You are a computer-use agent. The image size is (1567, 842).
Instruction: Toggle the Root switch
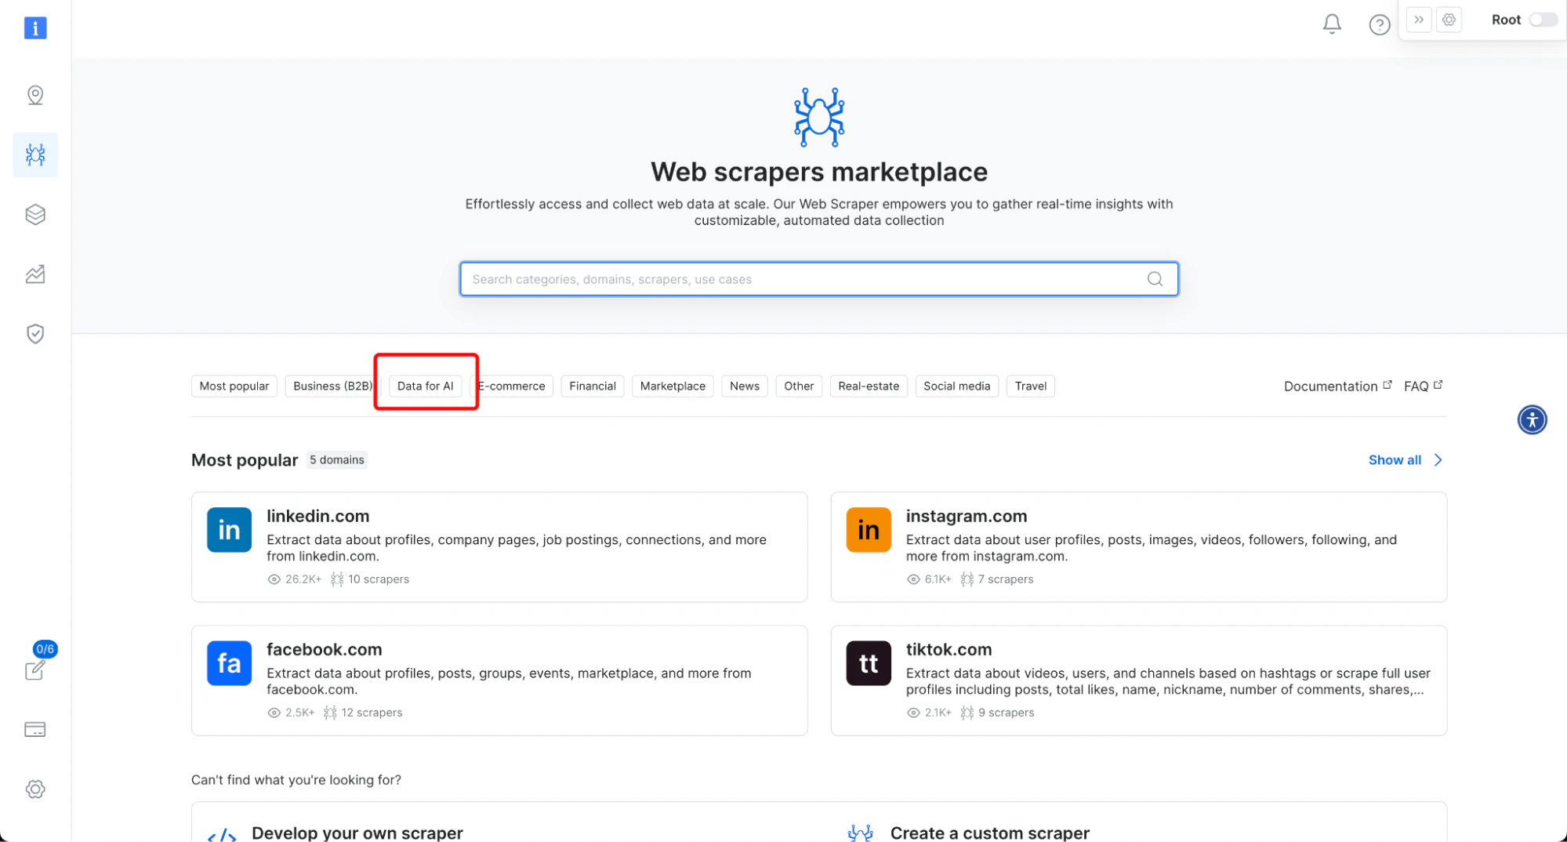(x=1543, y=20)
